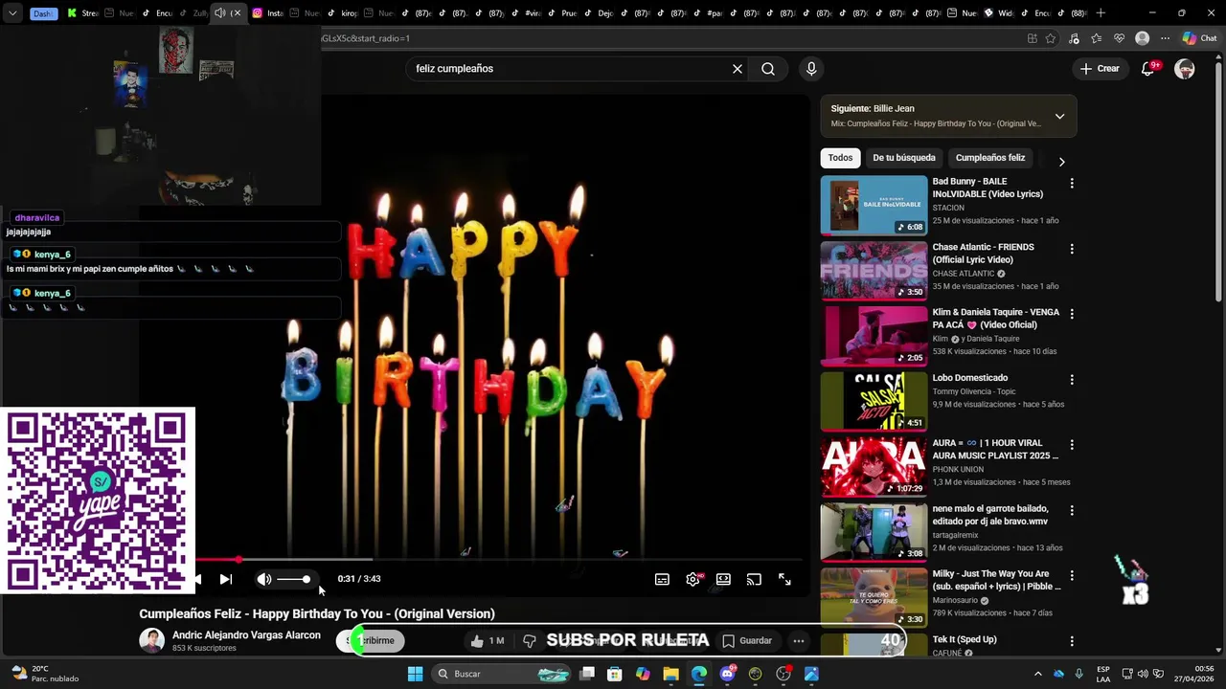Viewport: 1226px width, 689px height.
Task: Switch to the Insta browser tab
Action: pyautogui.click(x=267, y=13)
